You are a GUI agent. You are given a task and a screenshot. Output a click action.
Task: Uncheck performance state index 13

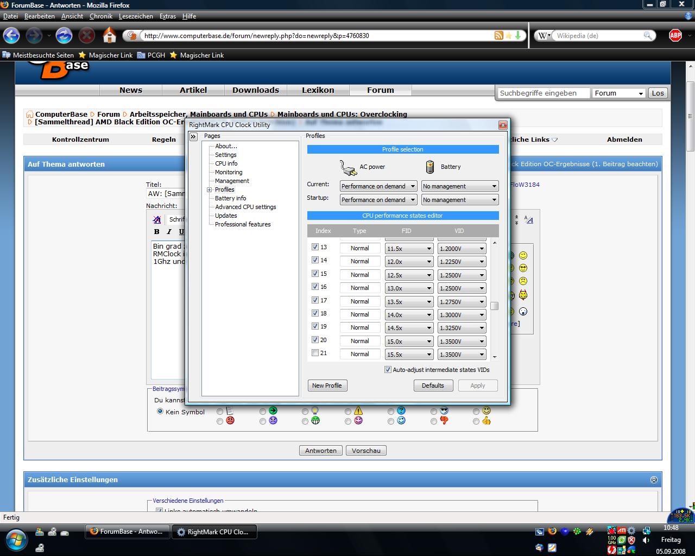click(x=315, y=247)
